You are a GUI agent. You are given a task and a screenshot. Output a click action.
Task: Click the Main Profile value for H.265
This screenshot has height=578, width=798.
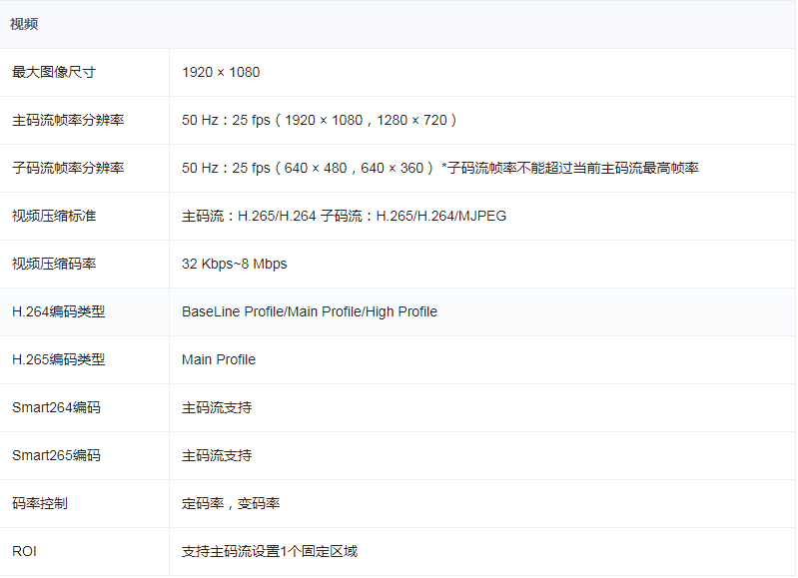(219, 359)
